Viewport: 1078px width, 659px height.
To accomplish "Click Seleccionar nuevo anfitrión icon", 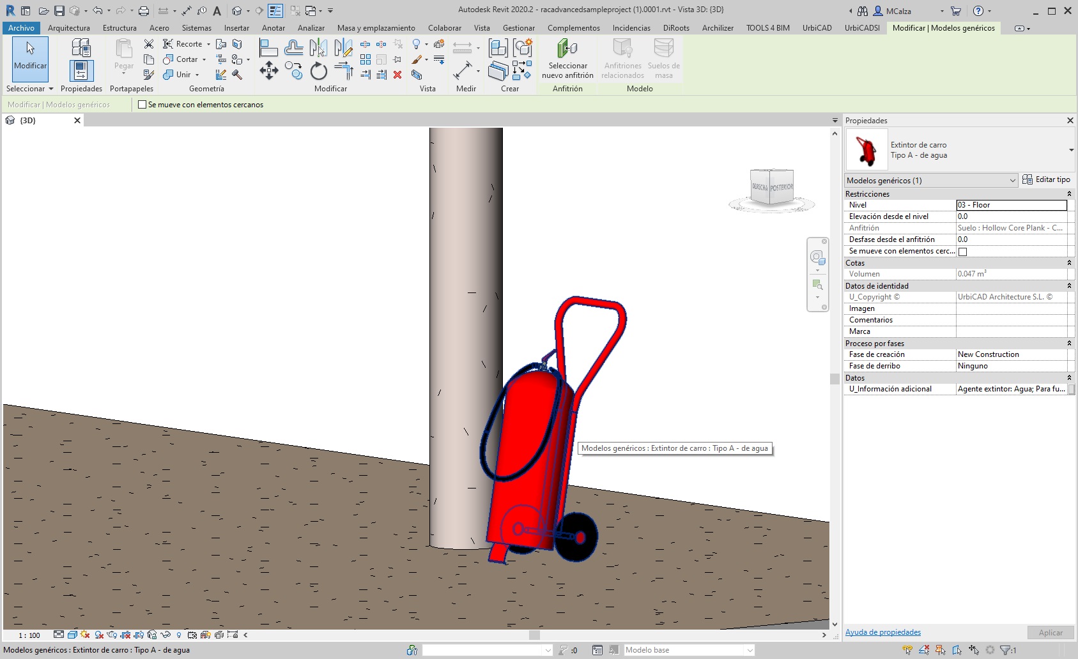I will pos(567,49).
